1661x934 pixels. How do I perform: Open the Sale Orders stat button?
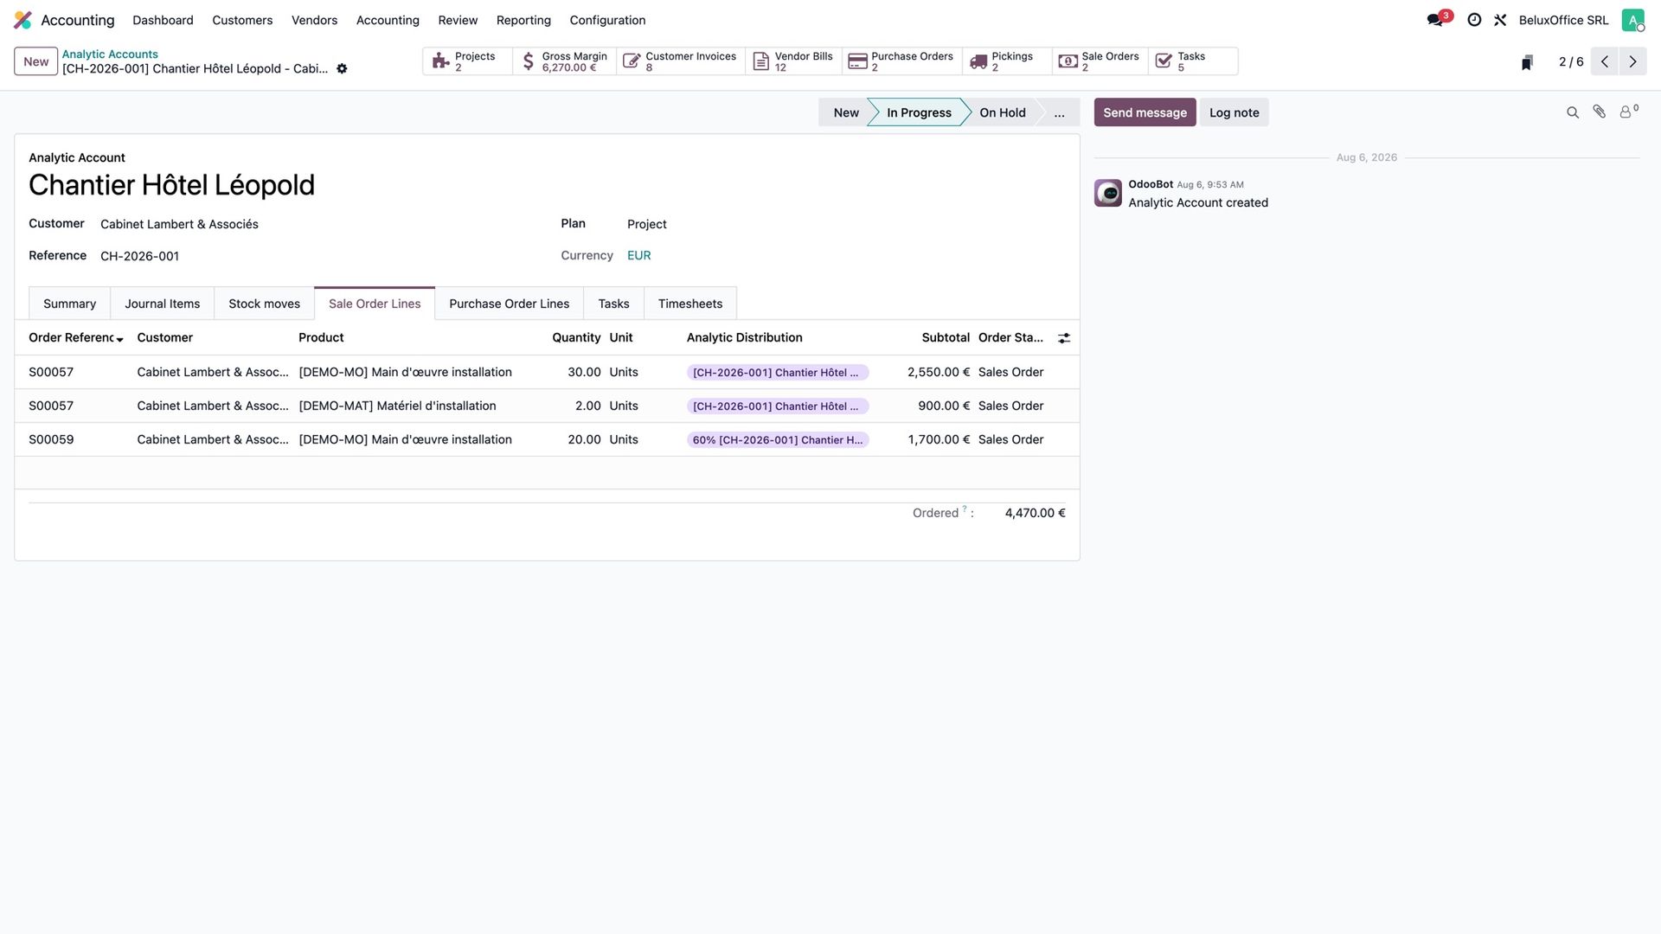(1100, 61)
